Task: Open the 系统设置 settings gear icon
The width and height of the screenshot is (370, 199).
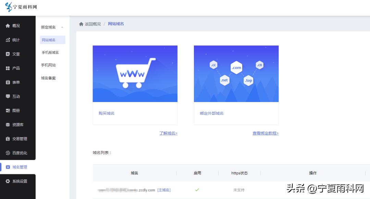Action: click(x=8, y=181)
